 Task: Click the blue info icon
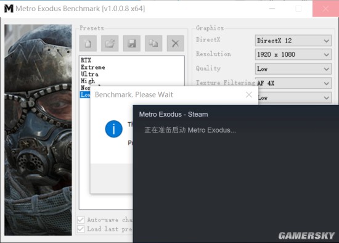(114, 129)
